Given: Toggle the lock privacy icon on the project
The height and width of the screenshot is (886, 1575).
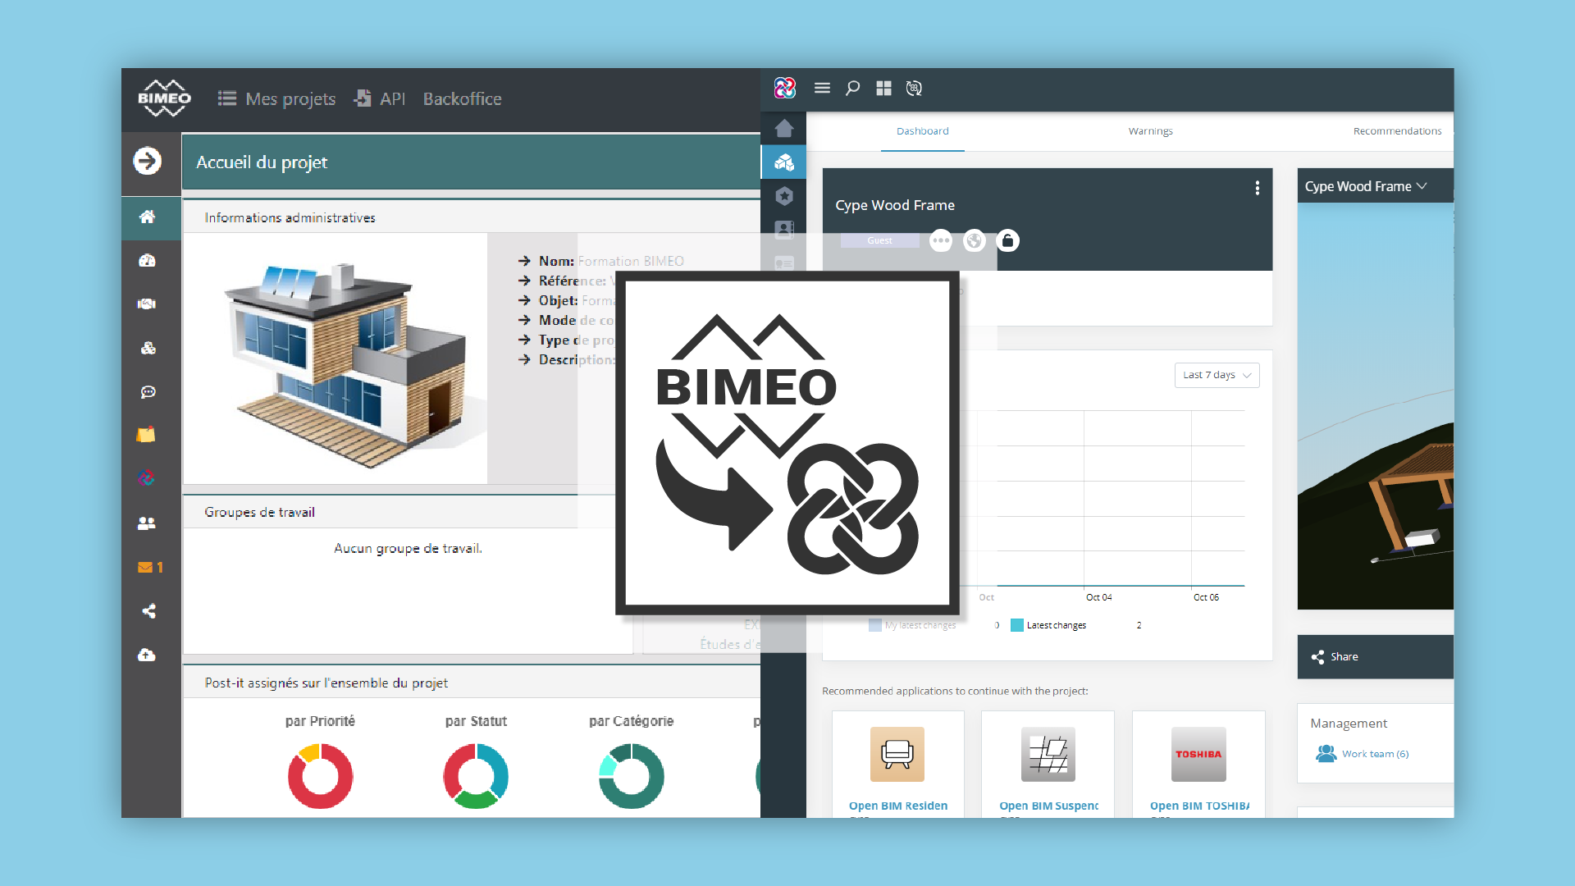Looking at the screenshot, I should [1008, 240].
